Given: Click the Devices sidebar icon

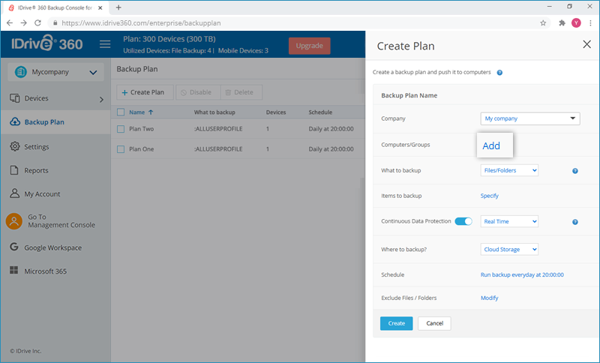Looking at the screenshot, I should pyautogui.click(x=14, y=98).
